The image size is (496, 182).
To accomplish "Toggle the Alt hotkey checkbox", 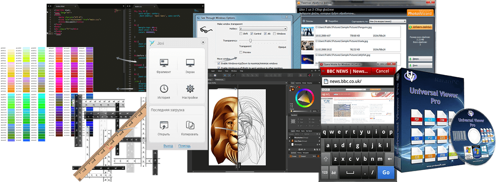I will (x=266, y=34).
